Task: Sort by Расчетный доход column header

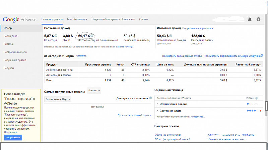Action: click(x=248, y=64)
